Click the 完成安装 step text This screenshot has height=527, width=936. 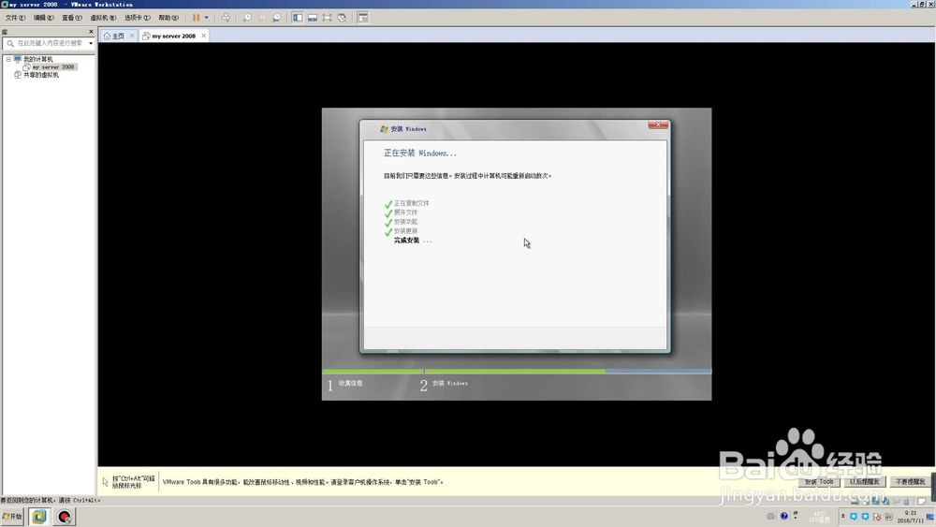406,241
